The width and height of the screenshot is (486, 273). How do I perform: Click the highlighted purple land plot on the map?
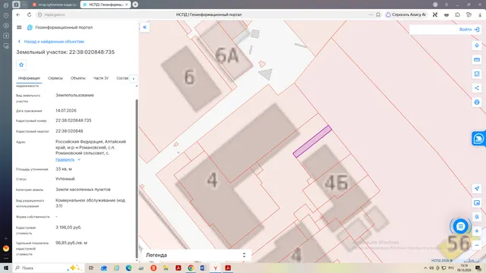(312, 142)
